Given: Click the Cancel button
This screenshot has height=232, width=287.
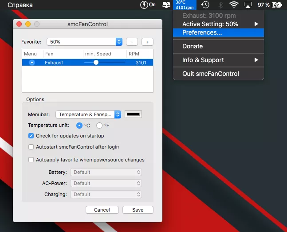Looking at the screenshot, I should pyautogui.click(x=102, y=210).
